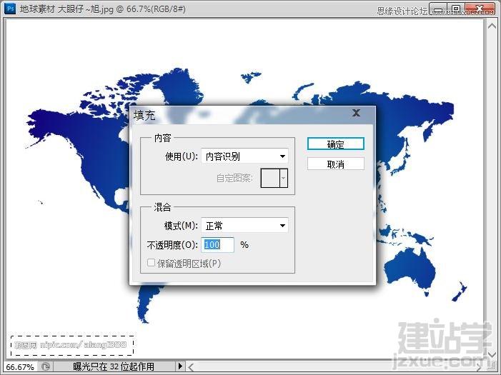Click the vertical scrollbar up arrow
This screenshot has height=375, width=501.
(492, 26)
